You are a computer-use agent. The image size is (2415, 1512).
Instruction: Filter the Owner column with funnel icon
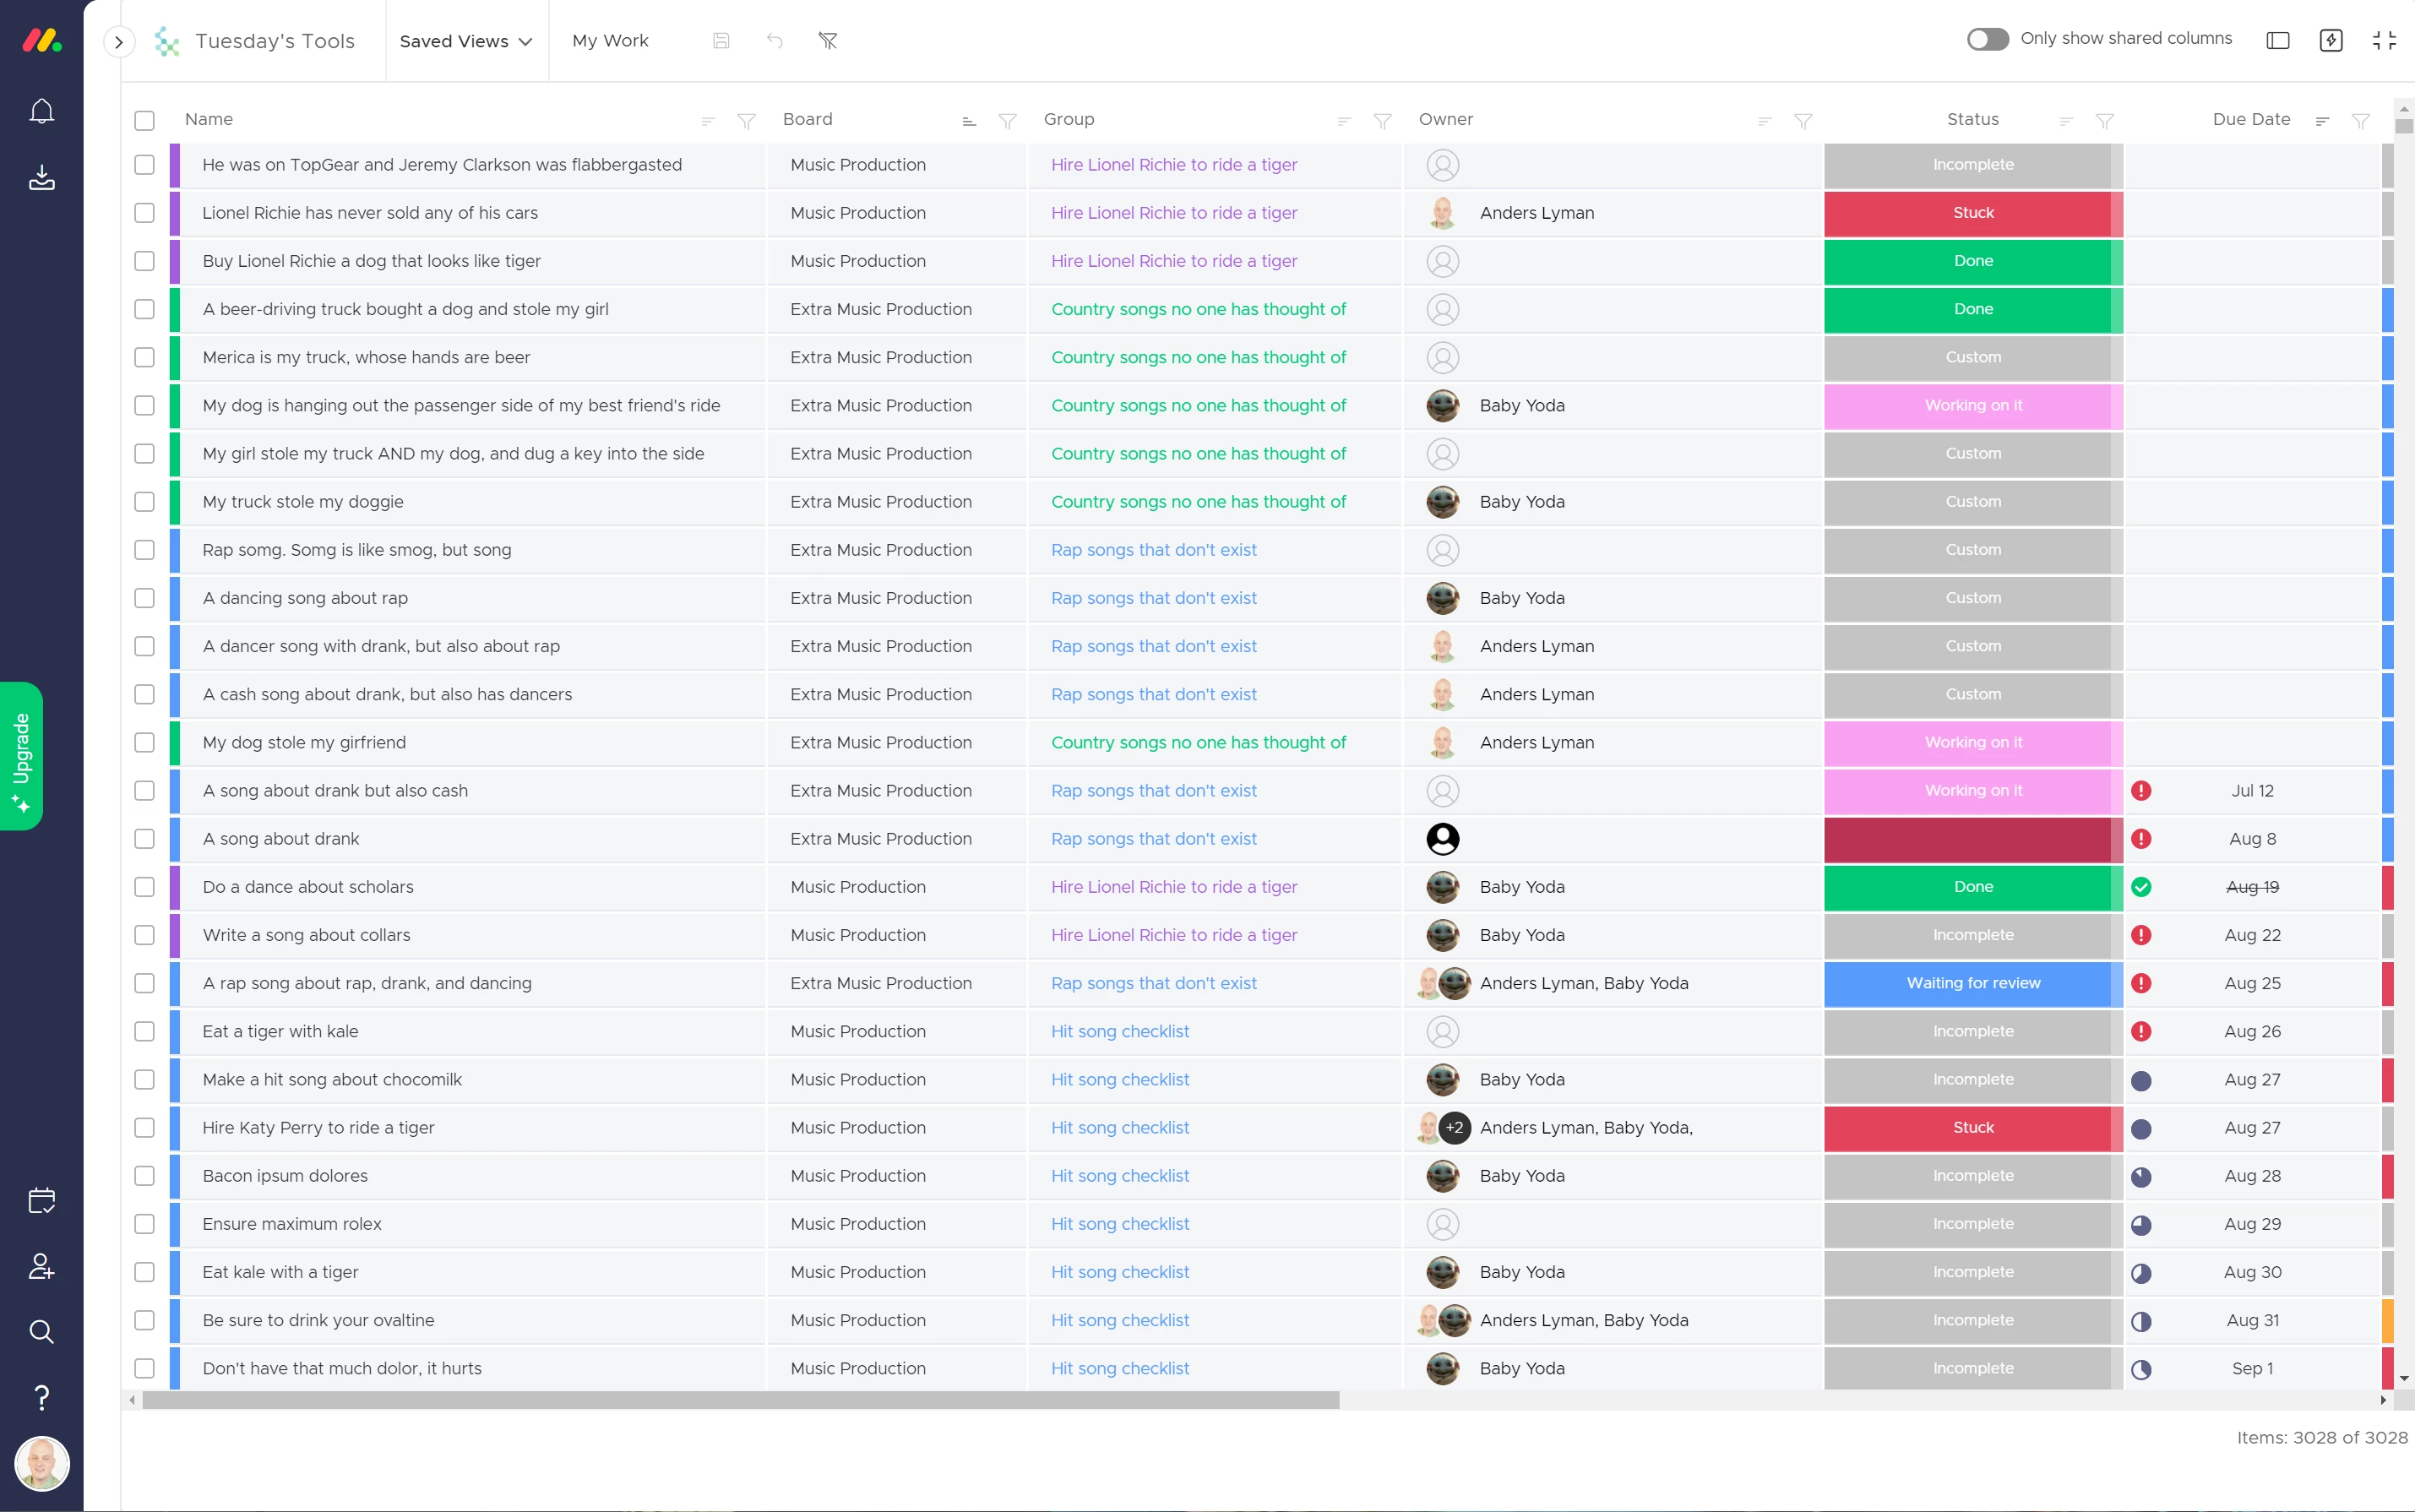click(x=1803, y=121)
